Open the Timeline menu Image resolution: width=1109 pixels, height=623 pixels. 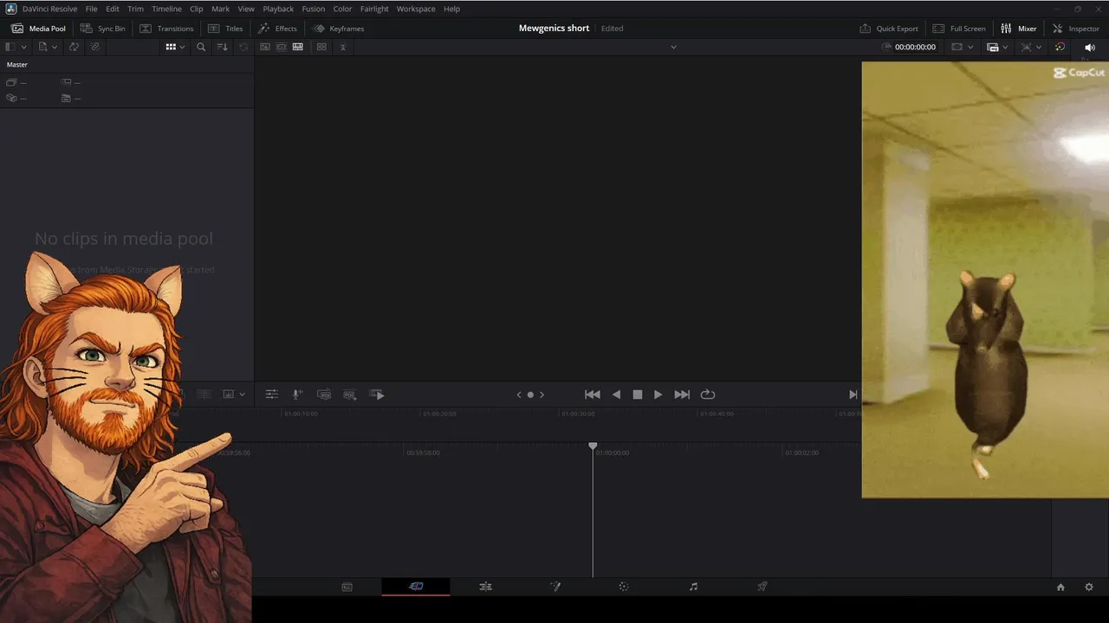click(x=166, y=9)
